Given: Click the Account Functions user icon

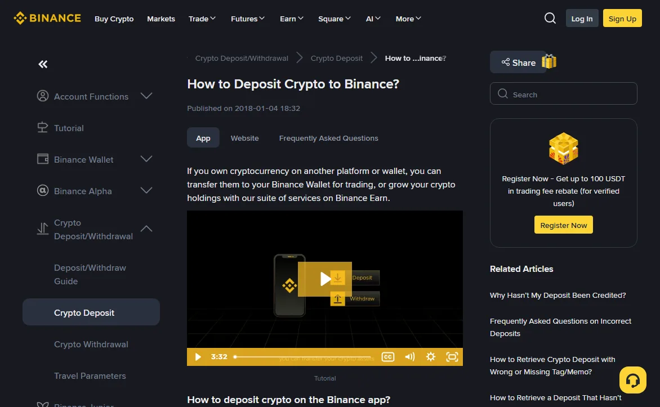Looking at the screenshot, I should tap(43, 96).
